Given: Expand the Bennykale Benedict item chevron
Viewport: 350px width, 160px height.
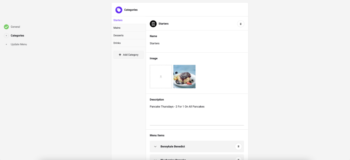Looking at the screenshot, I should (x=156, y=146).
